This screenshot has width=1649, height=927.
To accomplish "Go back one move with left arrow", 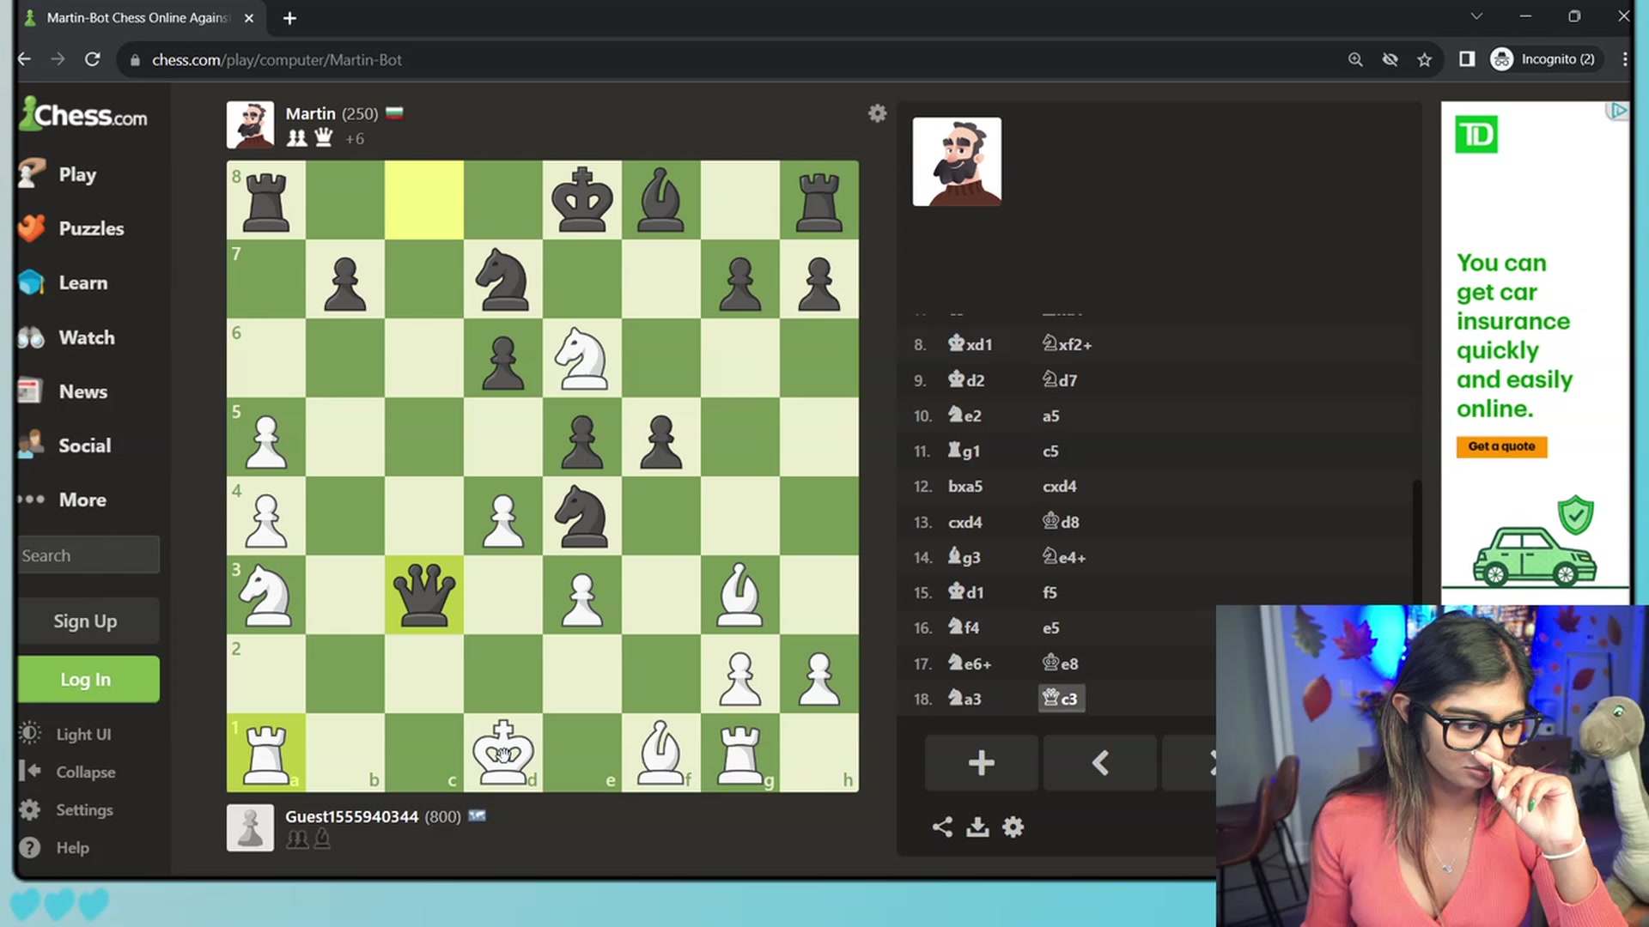I will click(x=1100, y=763).
